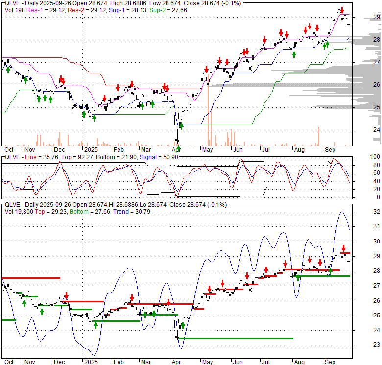
Task: Click the 'Jun' label on top chart axis
Action: click(238, 150)
